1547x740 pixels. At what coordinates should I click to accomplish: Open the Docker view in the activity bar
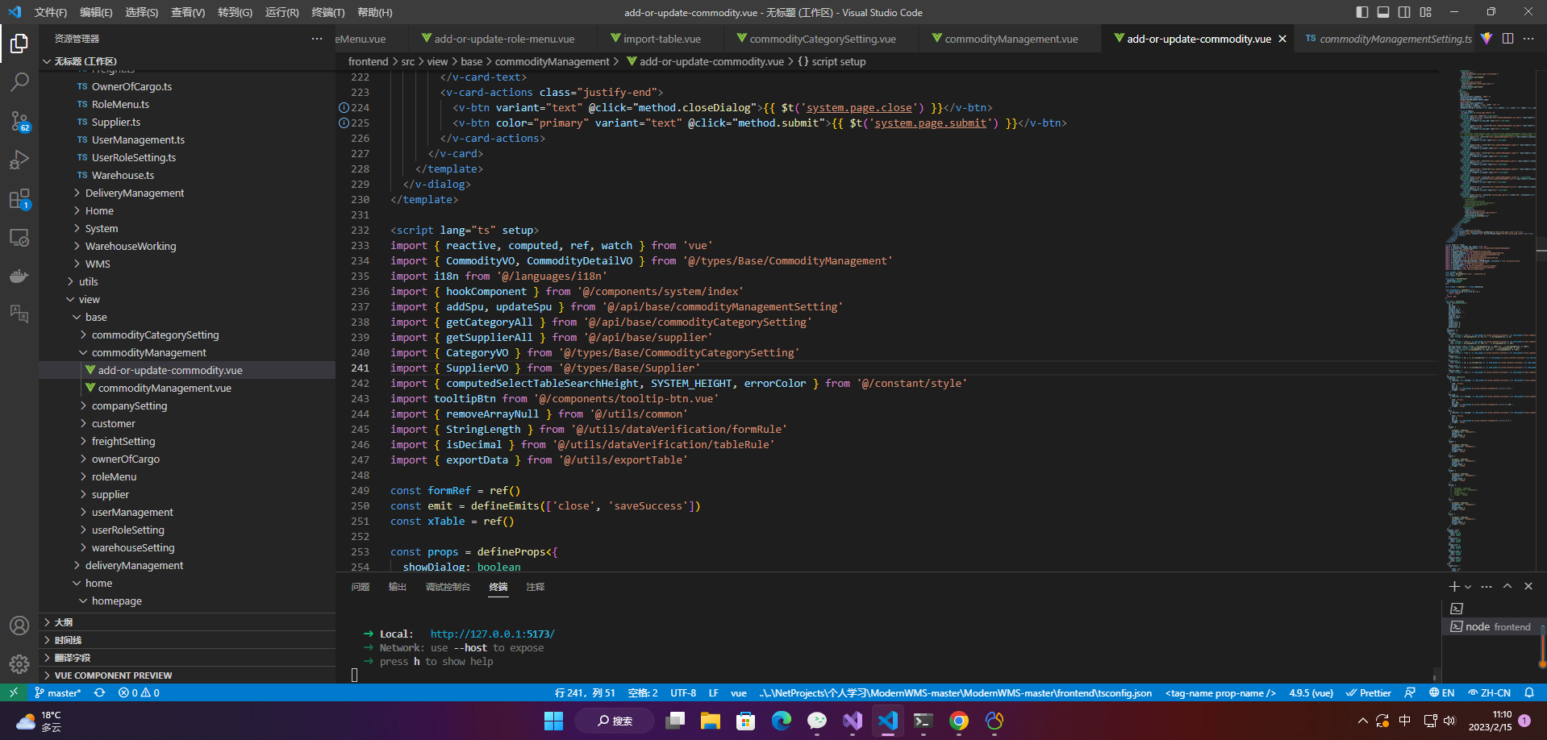(x=19, y=276)
